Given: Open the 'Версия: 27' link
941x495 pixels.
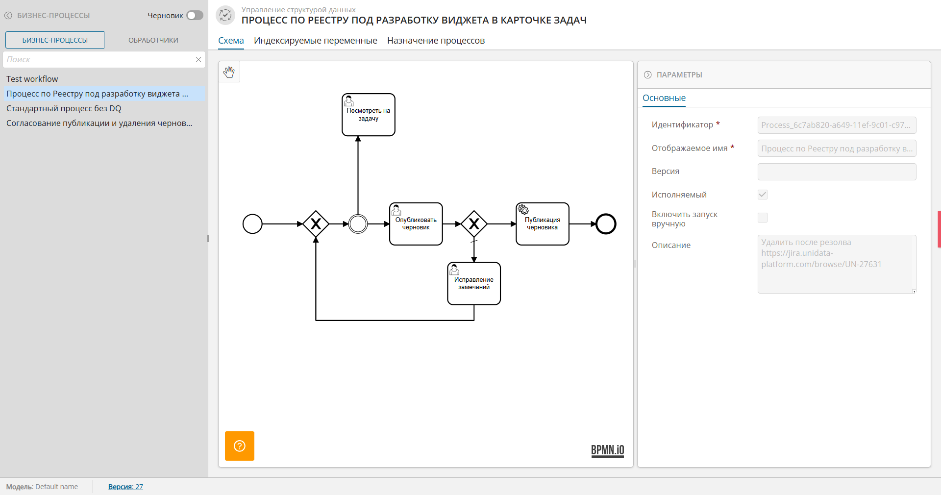Looking at the screenshot, I should pos(125,487).
